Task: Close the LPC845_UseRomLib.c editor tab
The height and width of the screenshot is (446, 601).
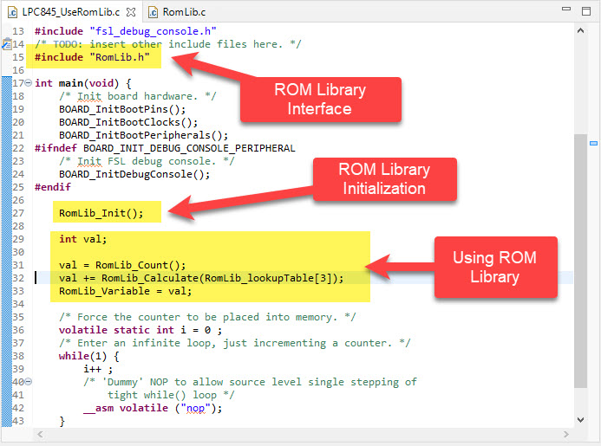Action: [130, 13]
